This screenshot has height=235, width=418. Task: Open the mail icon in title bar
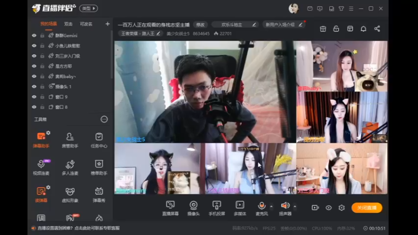310,8
